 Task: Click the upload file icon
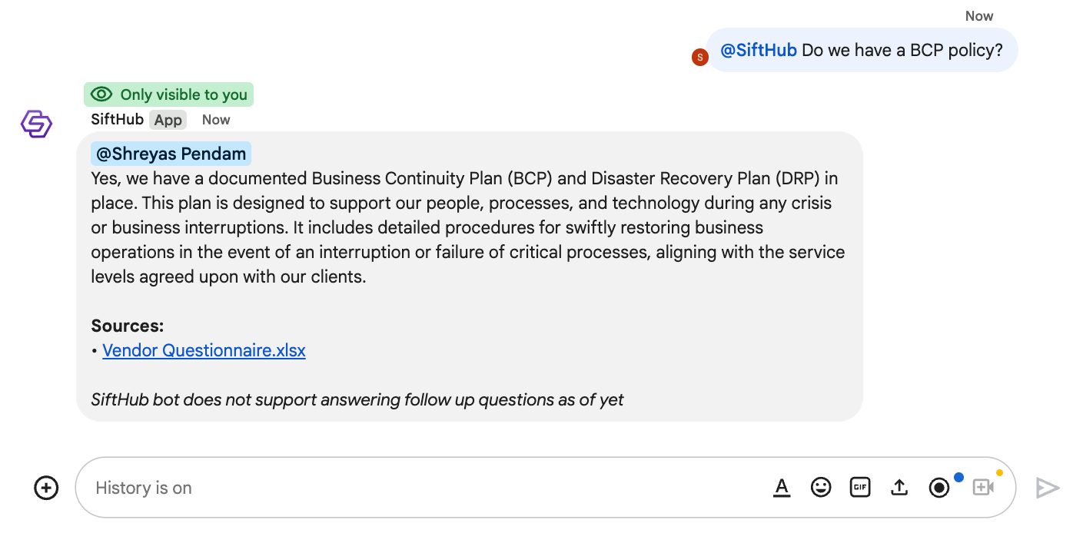899,487
